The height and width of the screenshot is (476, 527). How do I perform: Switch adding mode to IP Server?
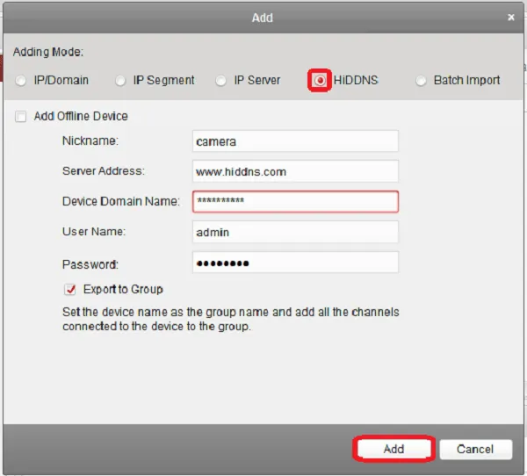point(223,81)
